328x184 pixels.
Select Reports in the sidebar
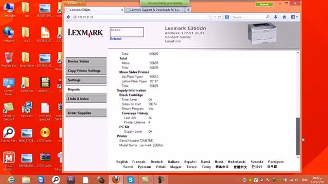click(86, 89)
